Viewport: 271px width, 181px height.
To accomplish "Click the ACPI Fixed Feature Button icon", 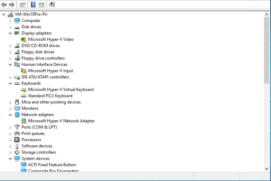I will pos(24,165).
